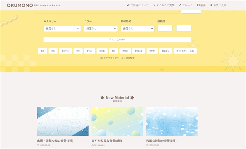Open よくあるご質問 FAQ page

point(164,5)
